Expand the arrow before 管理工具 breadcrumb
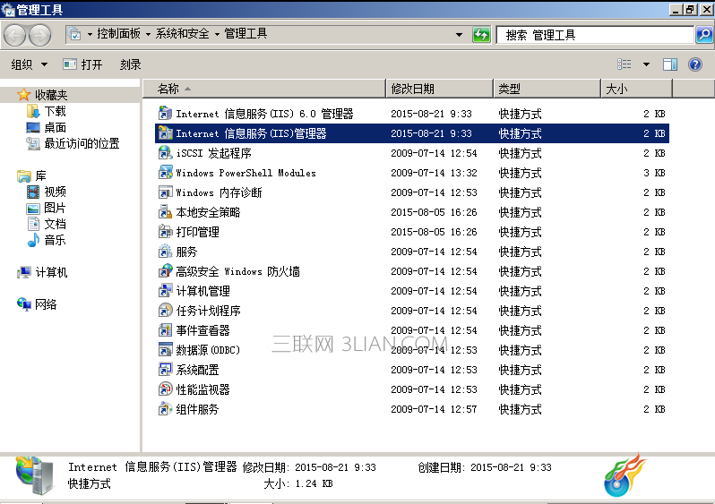 217,34
